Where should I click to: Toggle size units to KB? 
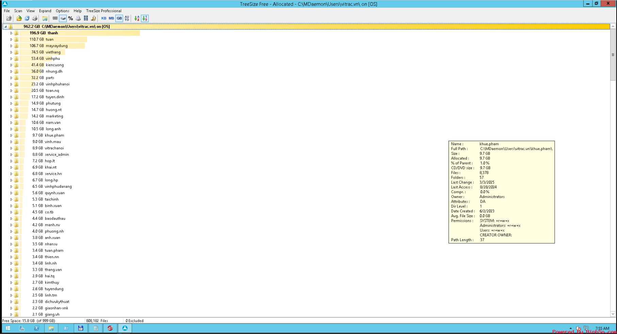(x=104, y=18)
